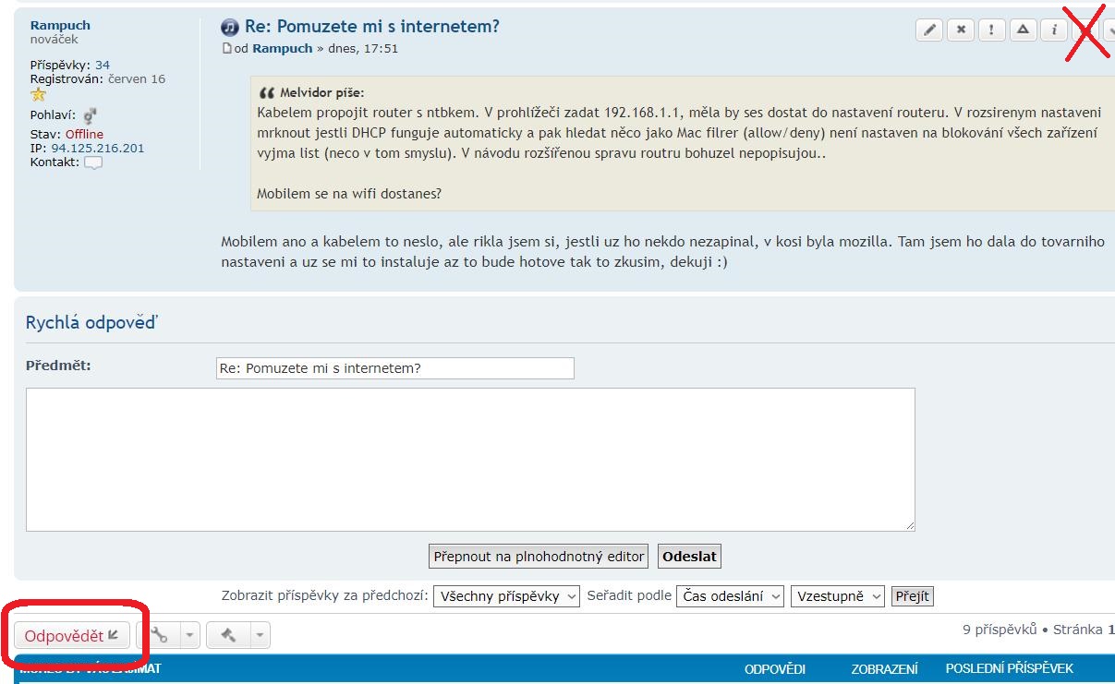Click the wrench topic tools icon

pos(159,635)
